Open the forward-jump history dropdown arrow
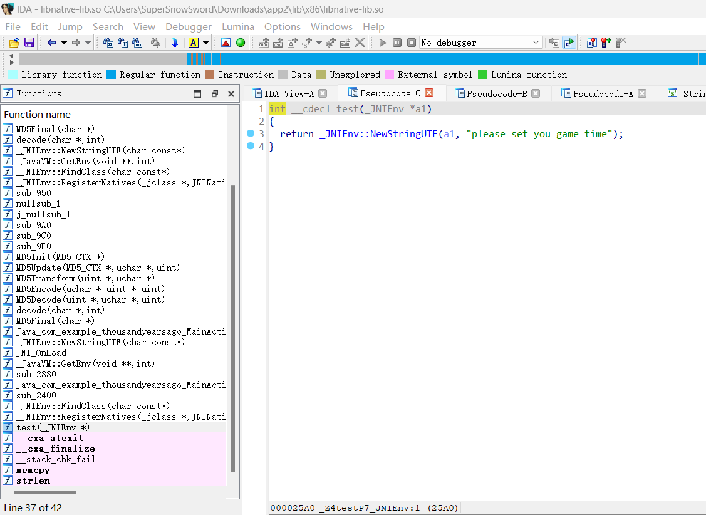706x515 pixels. click(88, 43)
